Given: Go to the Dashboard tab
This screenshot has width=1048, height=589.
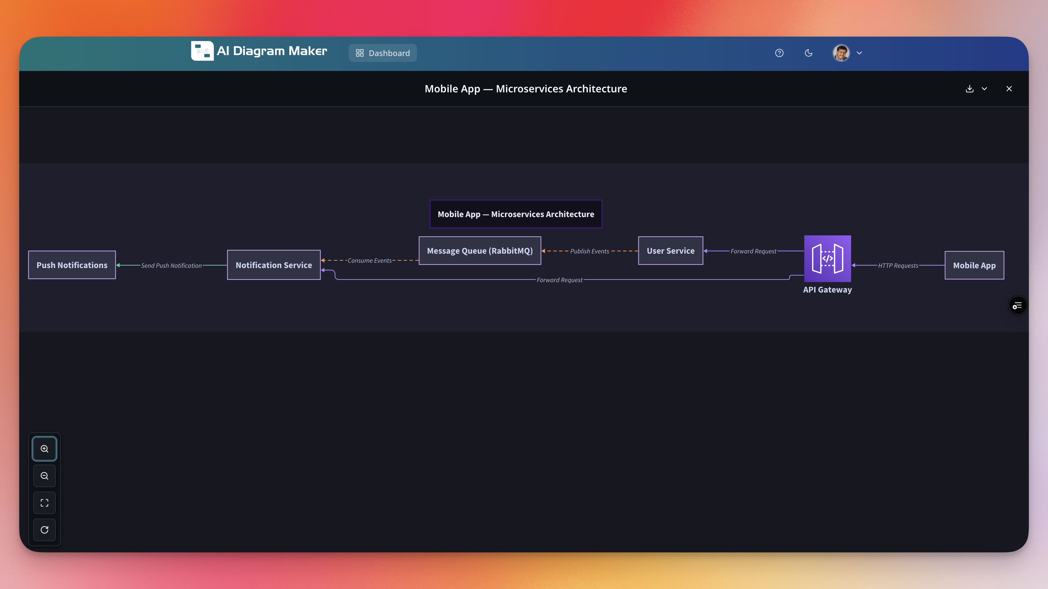Looking at the screenshot, I should click(382, 53).
